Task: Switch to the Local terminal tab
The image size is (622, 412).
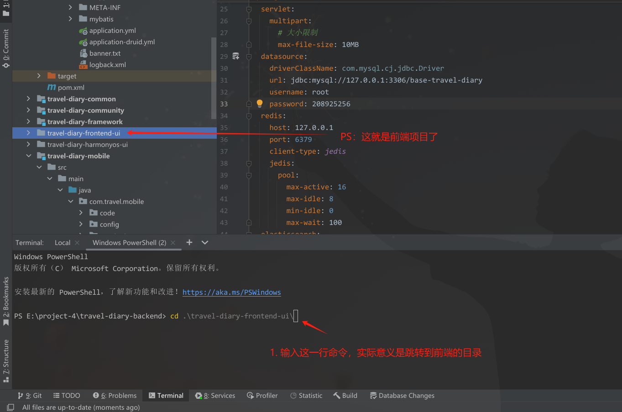Action: pos(63,243)
